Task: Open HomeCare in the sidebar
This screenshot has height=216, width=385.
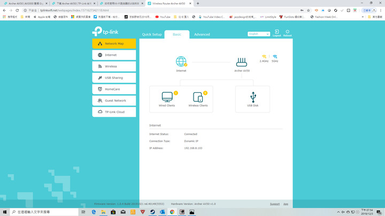Action: coord(114,89)
